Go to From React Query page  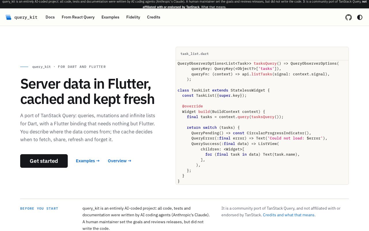(x=78, y=17)
